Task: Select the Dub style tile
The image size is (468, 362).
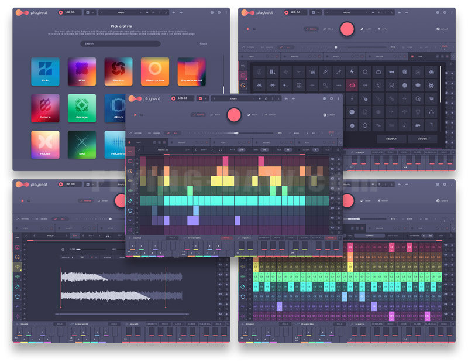Action: coord(45,71)
